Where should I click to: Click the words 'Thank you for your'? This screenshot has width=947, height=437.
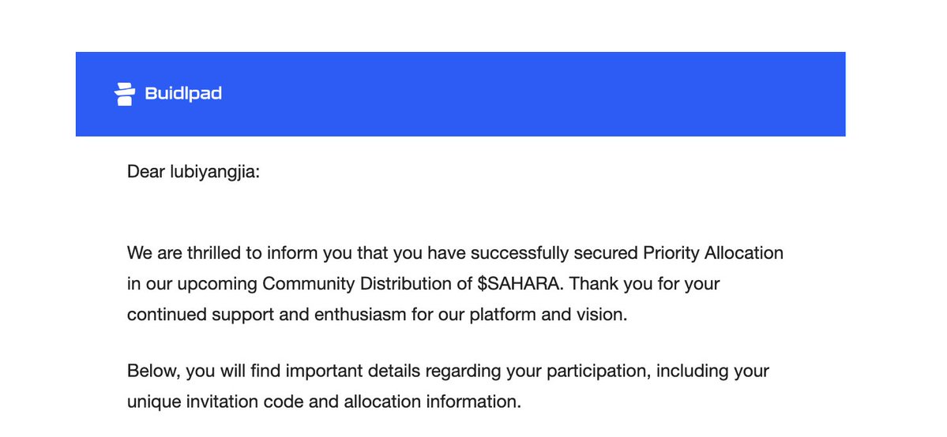click(644, 284)
